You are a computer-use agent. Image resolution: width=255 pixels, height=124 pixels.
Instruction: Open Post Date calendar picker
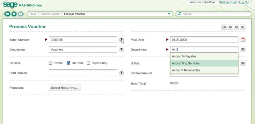[x=243, y=40]
